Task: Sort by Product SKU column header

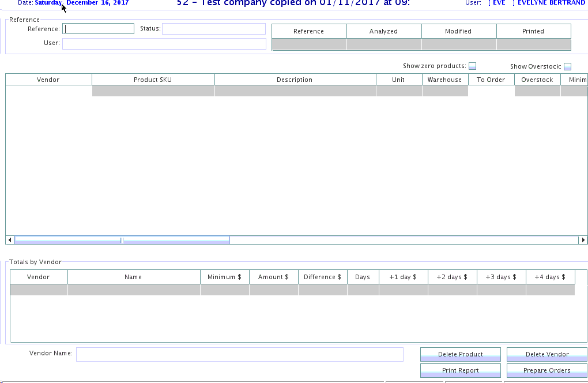Action: 153,80
